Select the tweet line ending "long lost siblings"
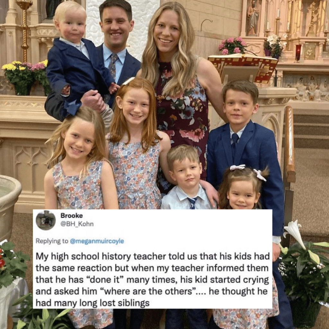Screen dimensions: 329x329 click(93, 303)
